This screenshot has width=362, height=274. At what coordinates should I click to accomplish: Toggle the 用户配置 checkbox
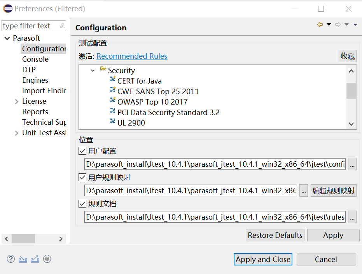coord(82,151)
